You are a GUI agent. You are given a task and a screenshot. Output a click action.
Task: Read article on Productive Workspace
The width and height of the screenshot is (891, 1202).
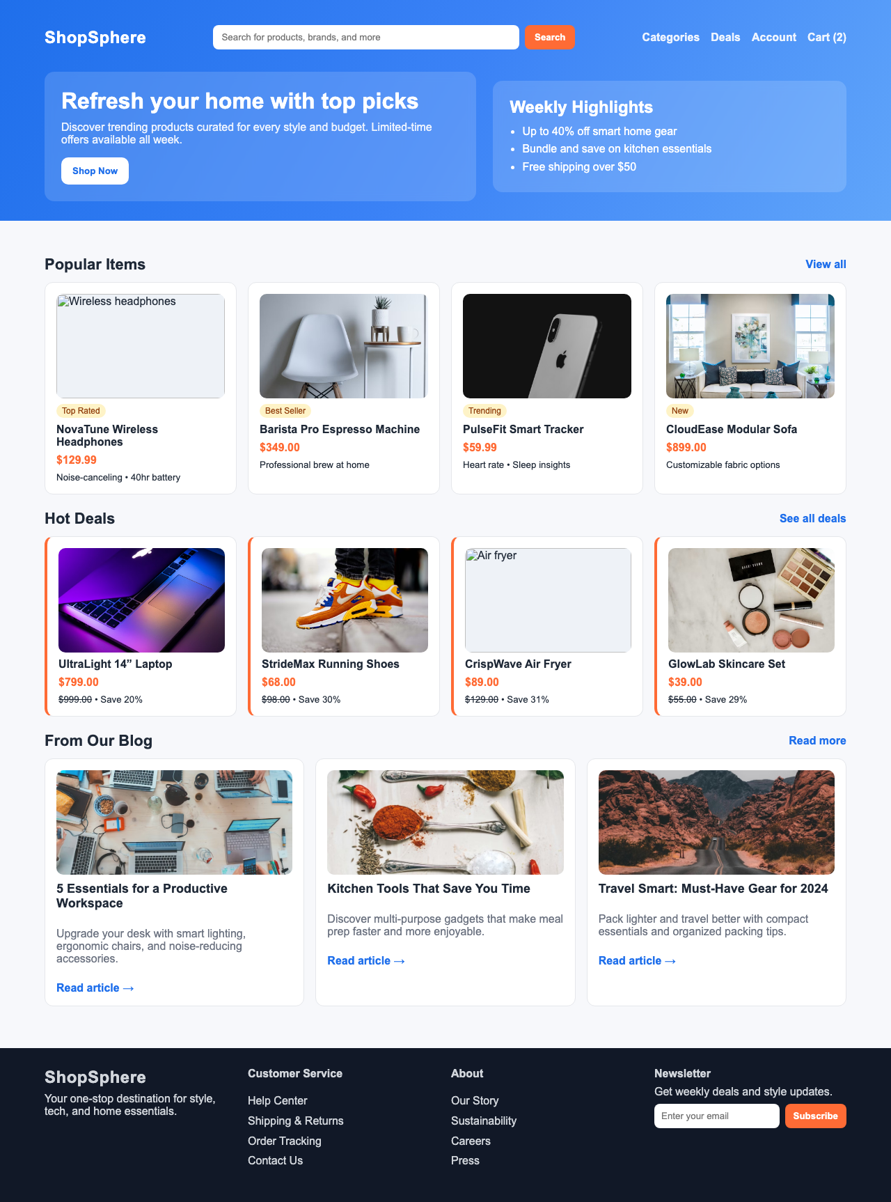(x=95, y=988)
